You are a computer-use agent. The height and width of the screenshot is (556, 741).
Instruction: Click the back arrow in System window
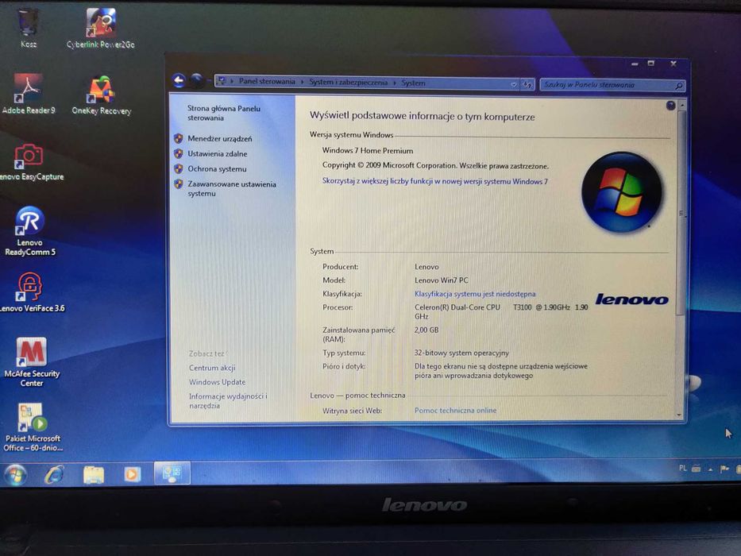click(179, 81)
